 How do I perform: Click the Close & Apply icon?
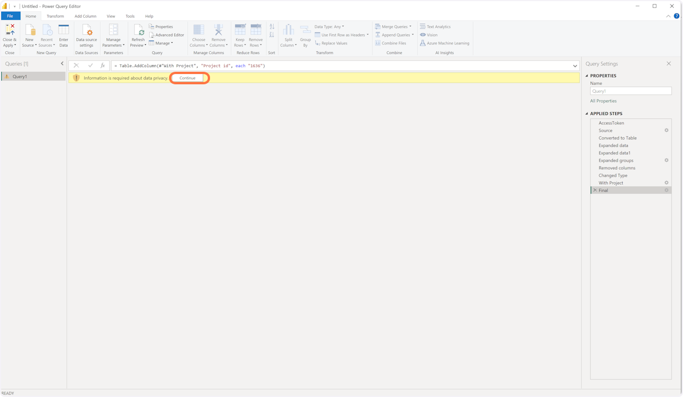coord(10,30)
